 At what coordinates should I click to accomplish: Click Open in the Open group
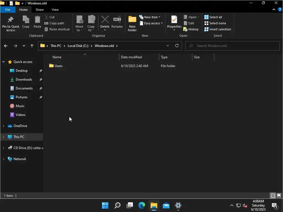pos(191,17)
